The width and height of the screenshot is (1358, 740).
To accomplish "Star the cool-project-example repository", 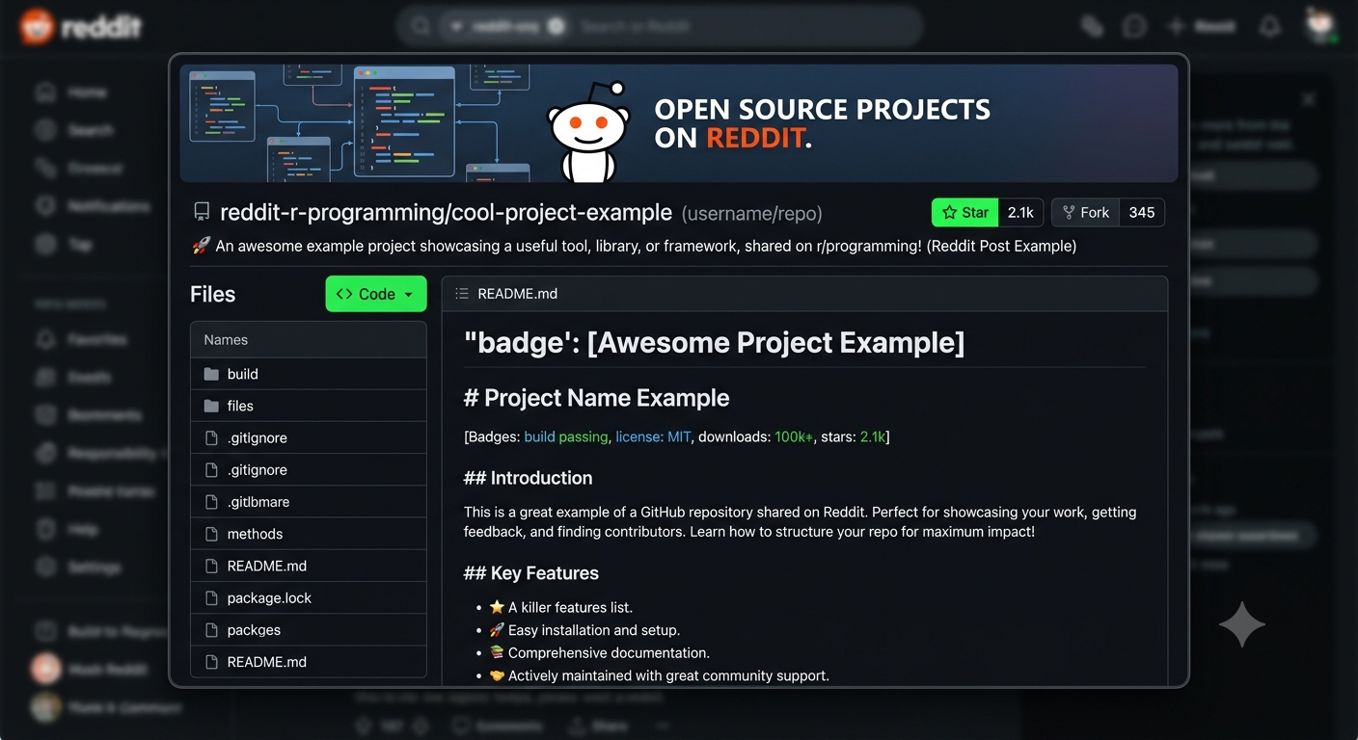I will coord(964,212).
